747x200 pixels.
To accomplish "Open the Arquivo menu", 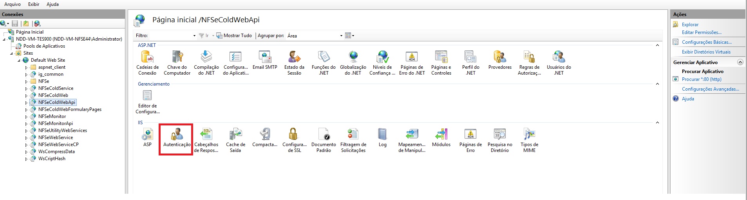I will tap(13, 4).
